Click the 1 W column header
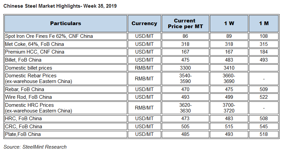Screen dimensions: 296x152 pos(229,23)
